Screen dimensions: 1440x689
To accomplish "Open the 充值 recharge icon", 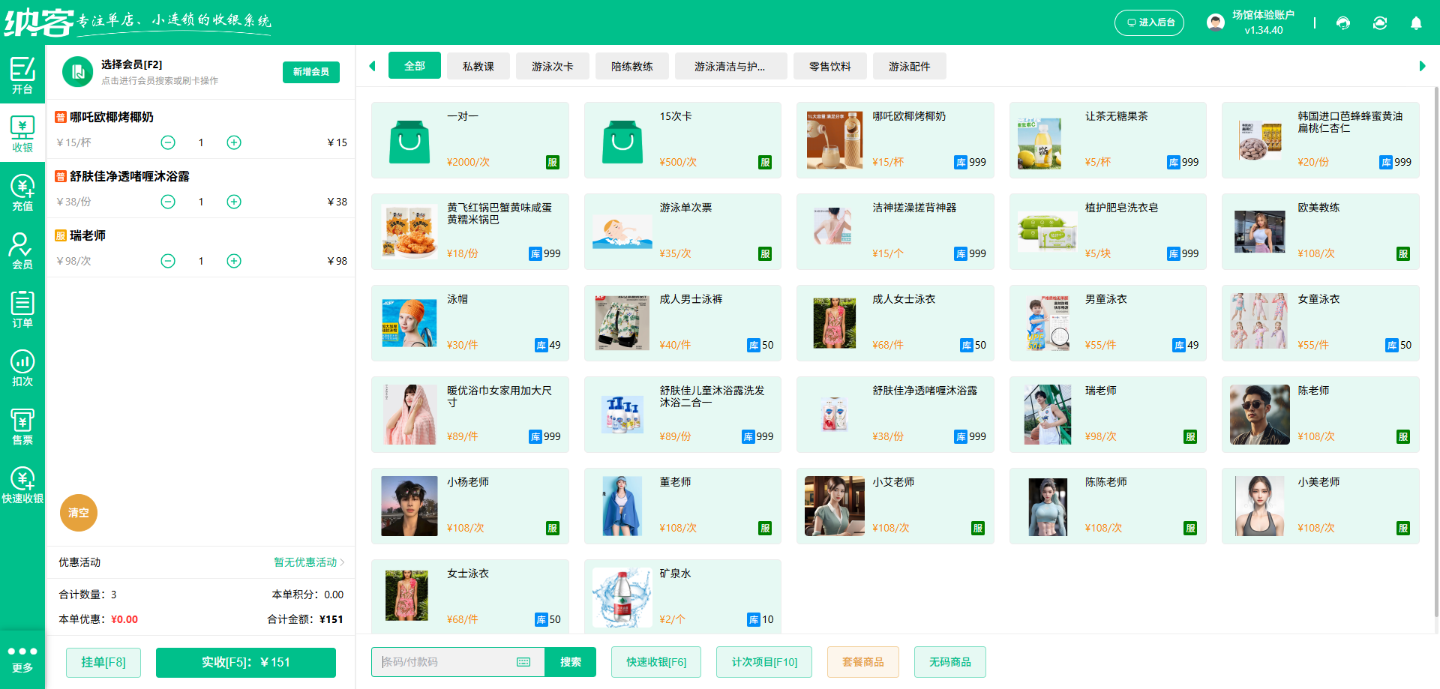I will pyautogui.click(x=22, y=191).
